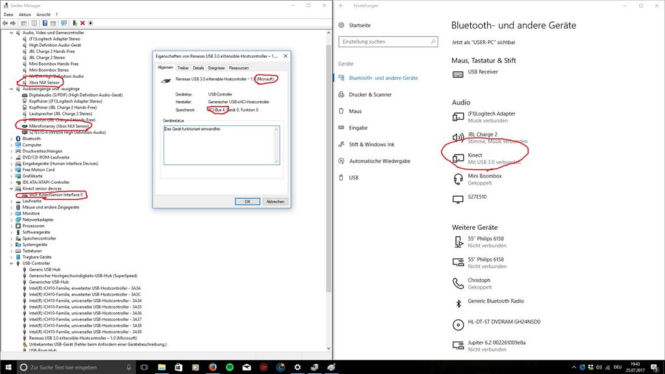Open the ? help menu
The width and height of the screenshot is (665, 374).
coord(57,14)
